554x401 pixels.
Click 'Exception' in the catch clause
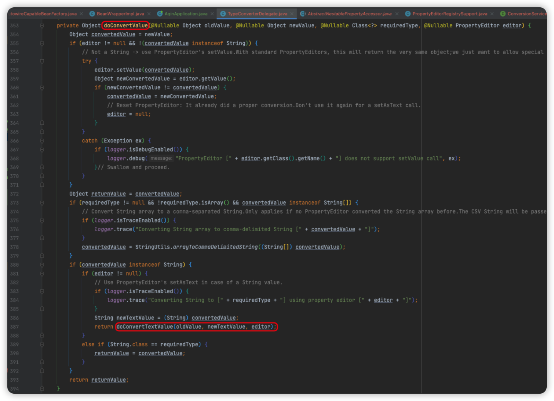[x=118, y=141]
